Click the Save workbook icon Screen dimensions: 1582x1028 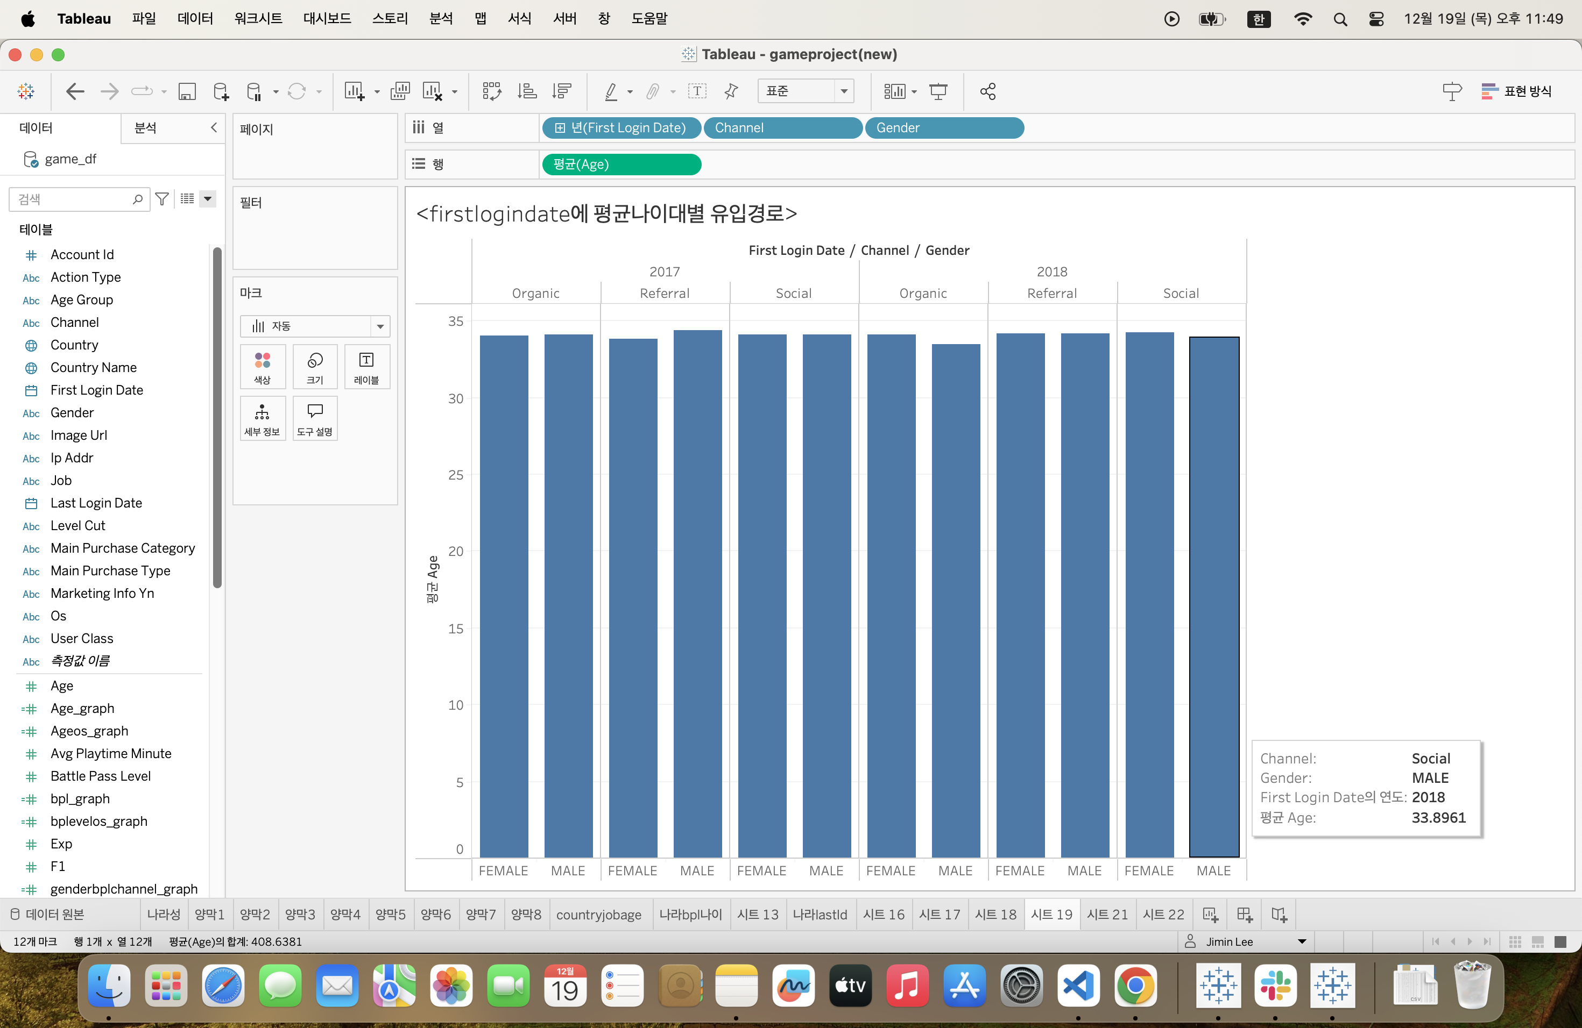pyautogui.click(x=187, y=91)
